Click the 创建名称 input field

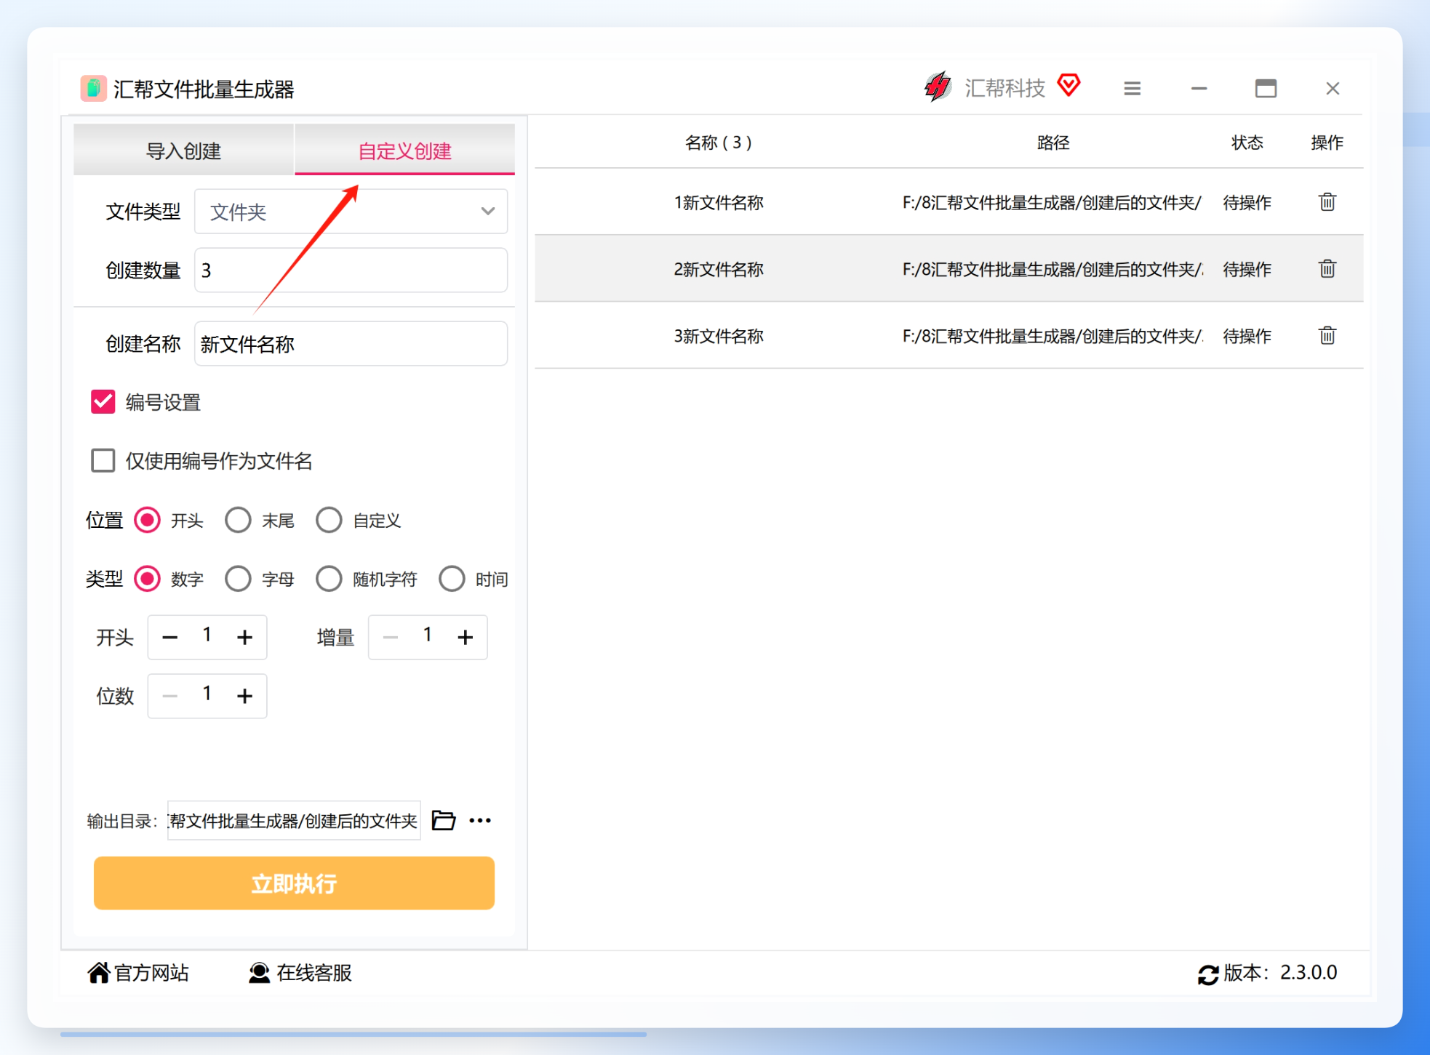click(351, 344)
